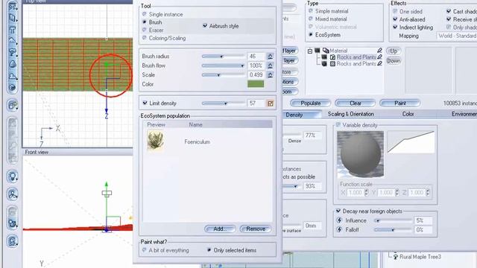
Task: Click the Up button beside material tree
Action: coord(394,51)
